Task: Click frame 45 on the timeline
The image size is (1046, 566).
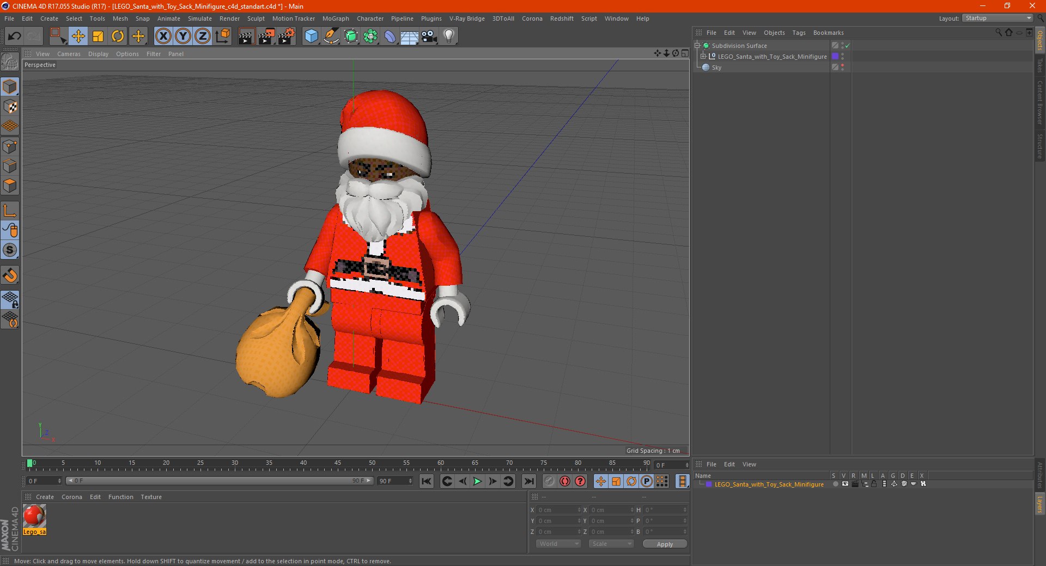Action: (x=338, y=466)
